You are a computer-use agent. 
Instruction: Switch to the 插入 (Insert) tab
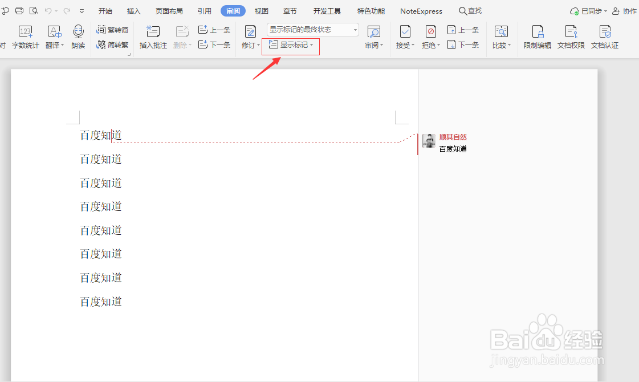pyautogui.click(x=133, y=11)
